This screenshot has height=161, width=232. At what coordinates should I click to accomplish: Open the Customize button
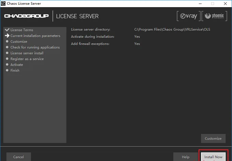(x=213, y=139)
